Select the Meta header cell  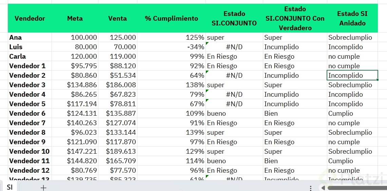(x=75, y=18)
